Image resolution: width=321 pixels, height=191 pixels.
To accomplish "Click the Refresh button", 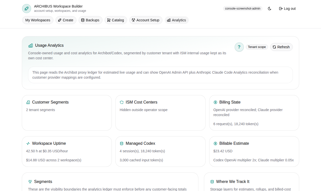I will click(x=281, y=47).
